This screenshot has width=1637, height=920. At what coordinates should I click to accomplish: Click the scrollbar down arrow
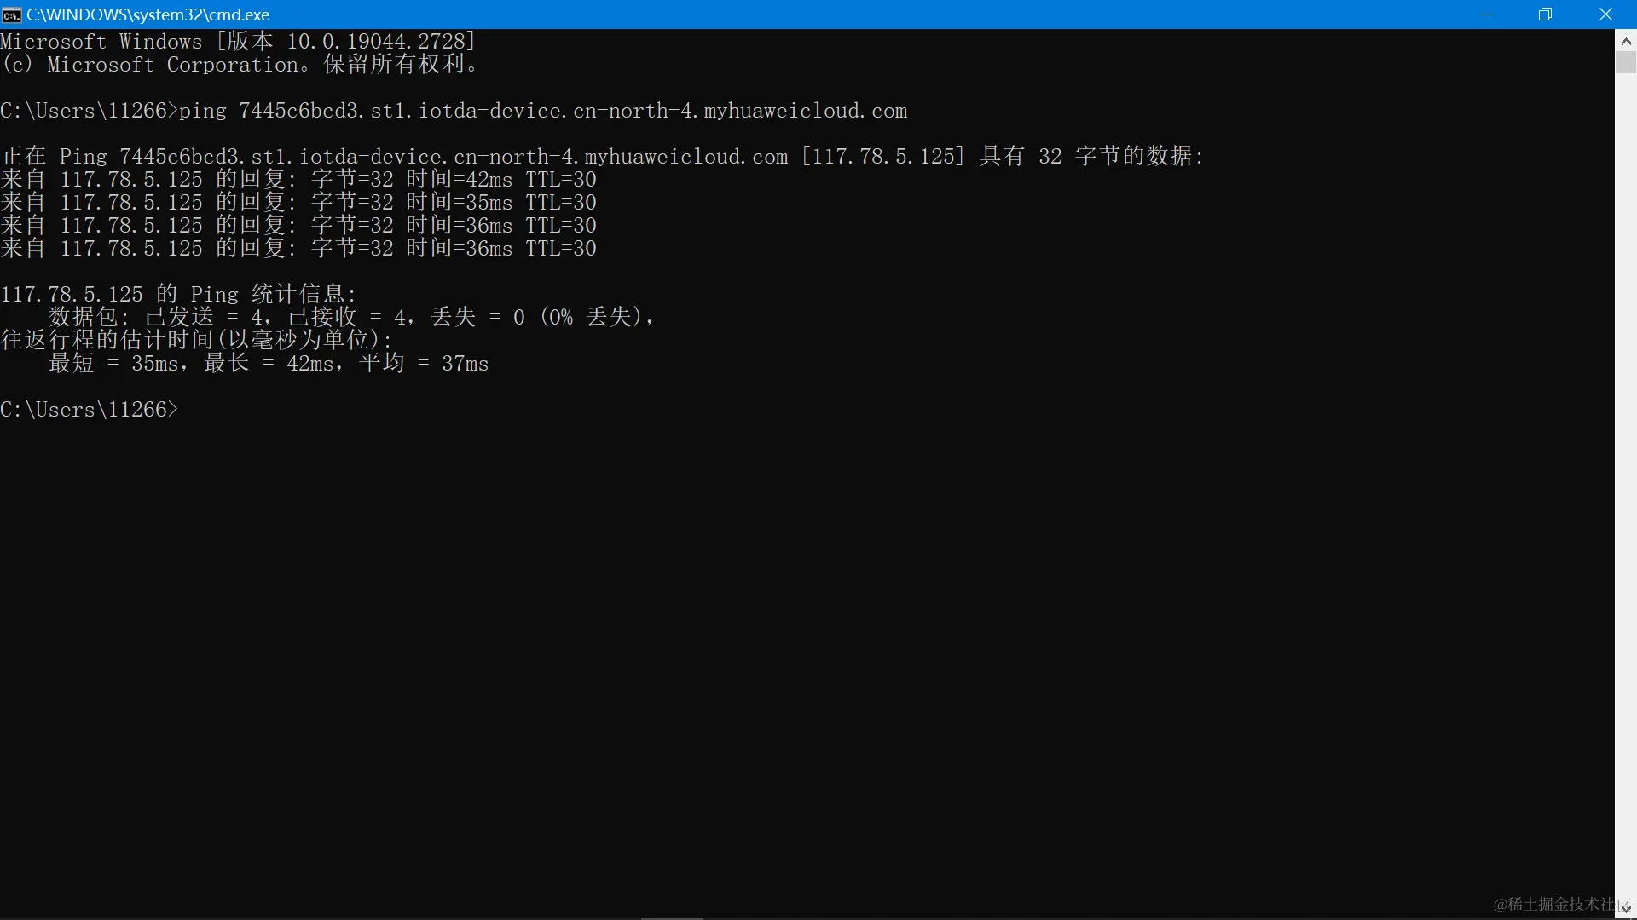coord(1626,908)
